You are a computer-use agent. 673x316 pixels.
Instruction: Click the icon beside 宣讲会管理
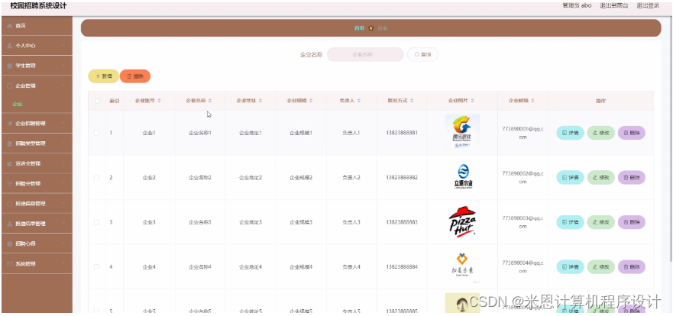coord(9,163)
